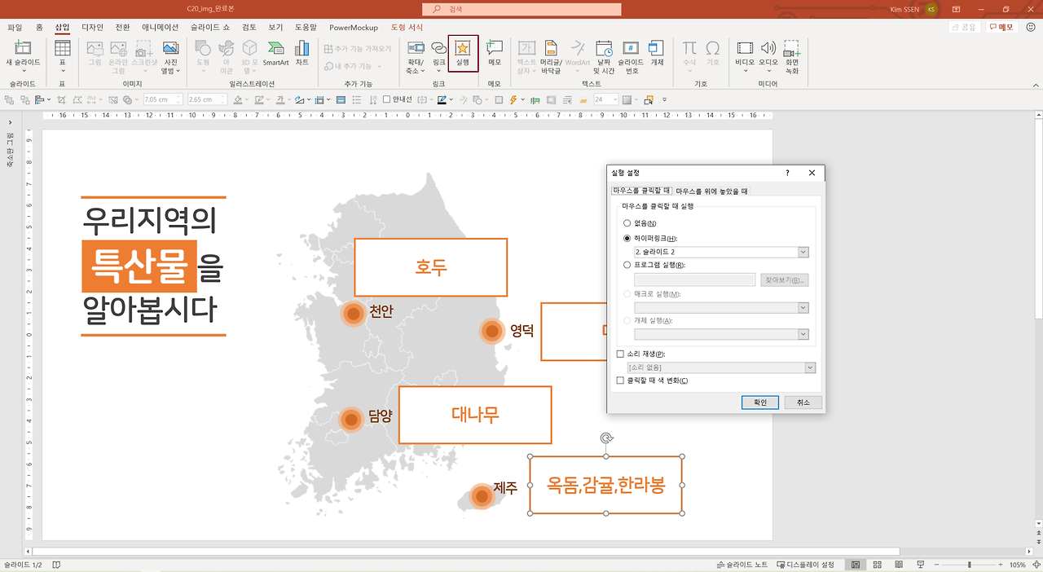The width and height of the screenshot is (1043, 572).
Task: Click the 확인 (OK) button
Action: (760, 403)
